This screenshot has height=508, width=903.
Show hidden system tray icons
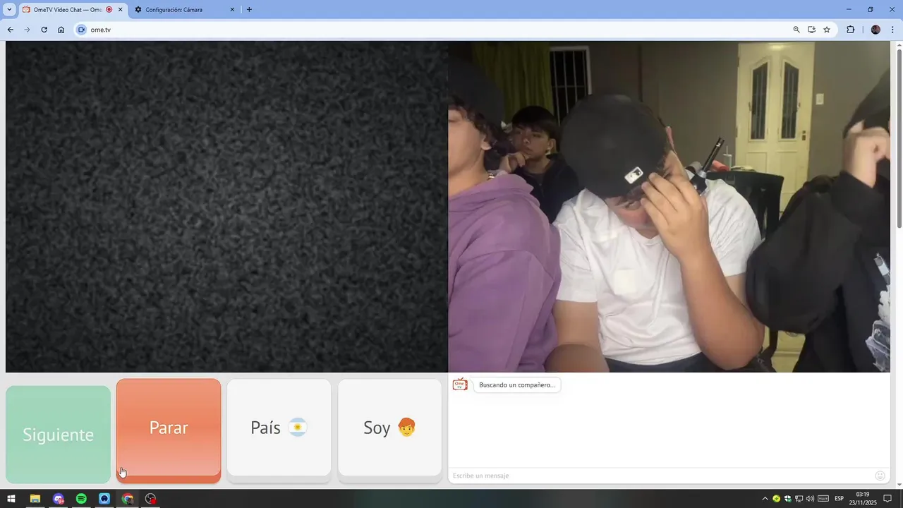pyautogui.click(x=765, y=499)
